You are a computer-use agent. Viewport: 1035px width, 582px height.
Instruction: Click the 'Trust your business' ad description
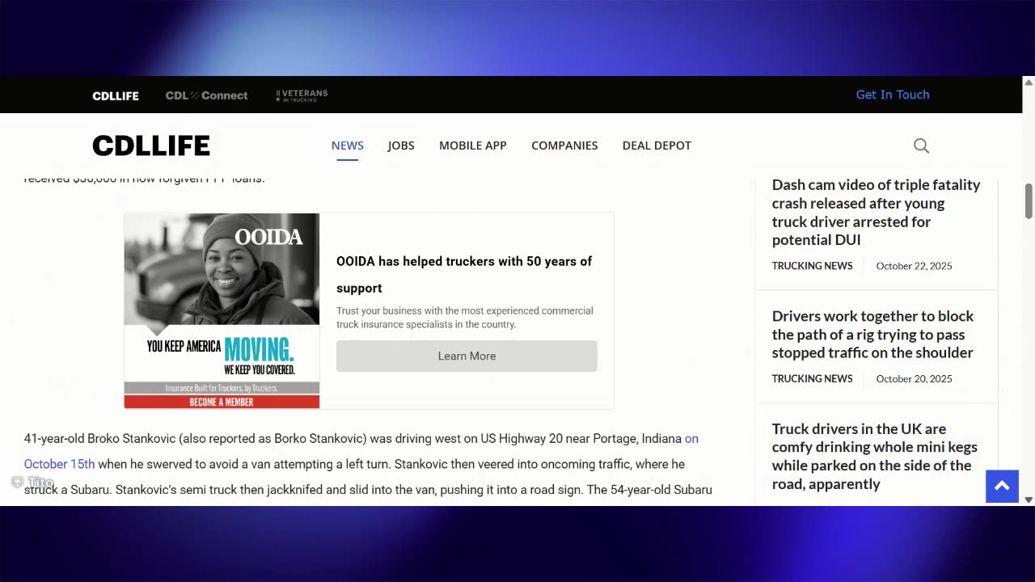465,318
